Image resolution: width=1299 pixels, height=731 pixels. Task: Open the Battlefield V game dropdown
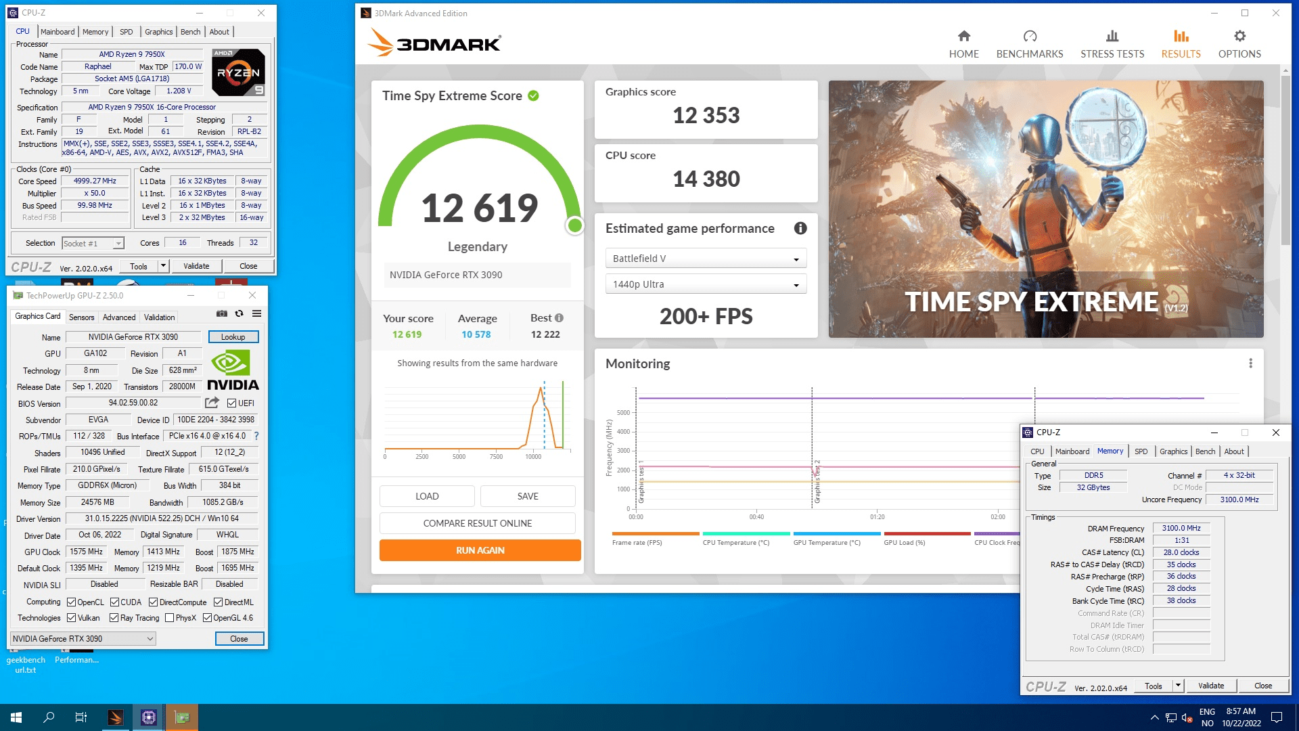click(706, 259)
